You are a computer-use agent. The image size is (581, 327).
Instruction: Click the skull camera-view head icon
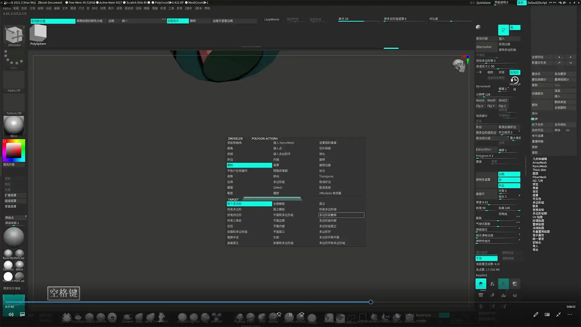[459, 65]
